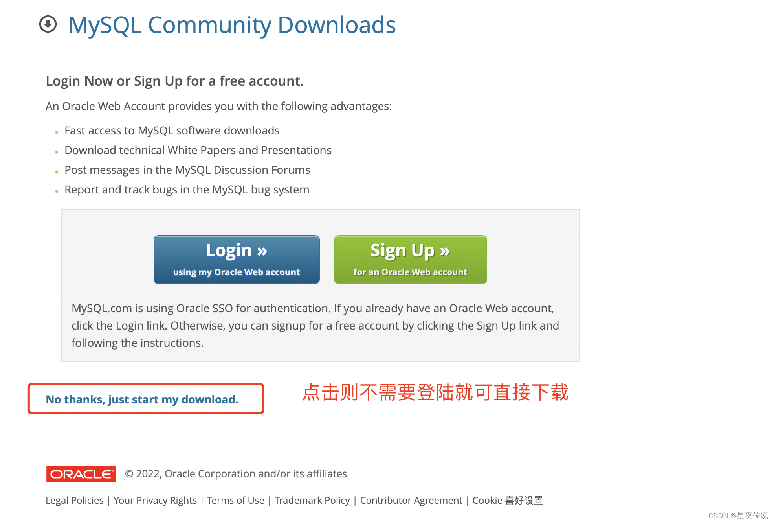Click the Download technical White Papers bullet
Image resolution: width=774 pixels, height=523 pixels.
pyautogui.click(x=198, y=150)
